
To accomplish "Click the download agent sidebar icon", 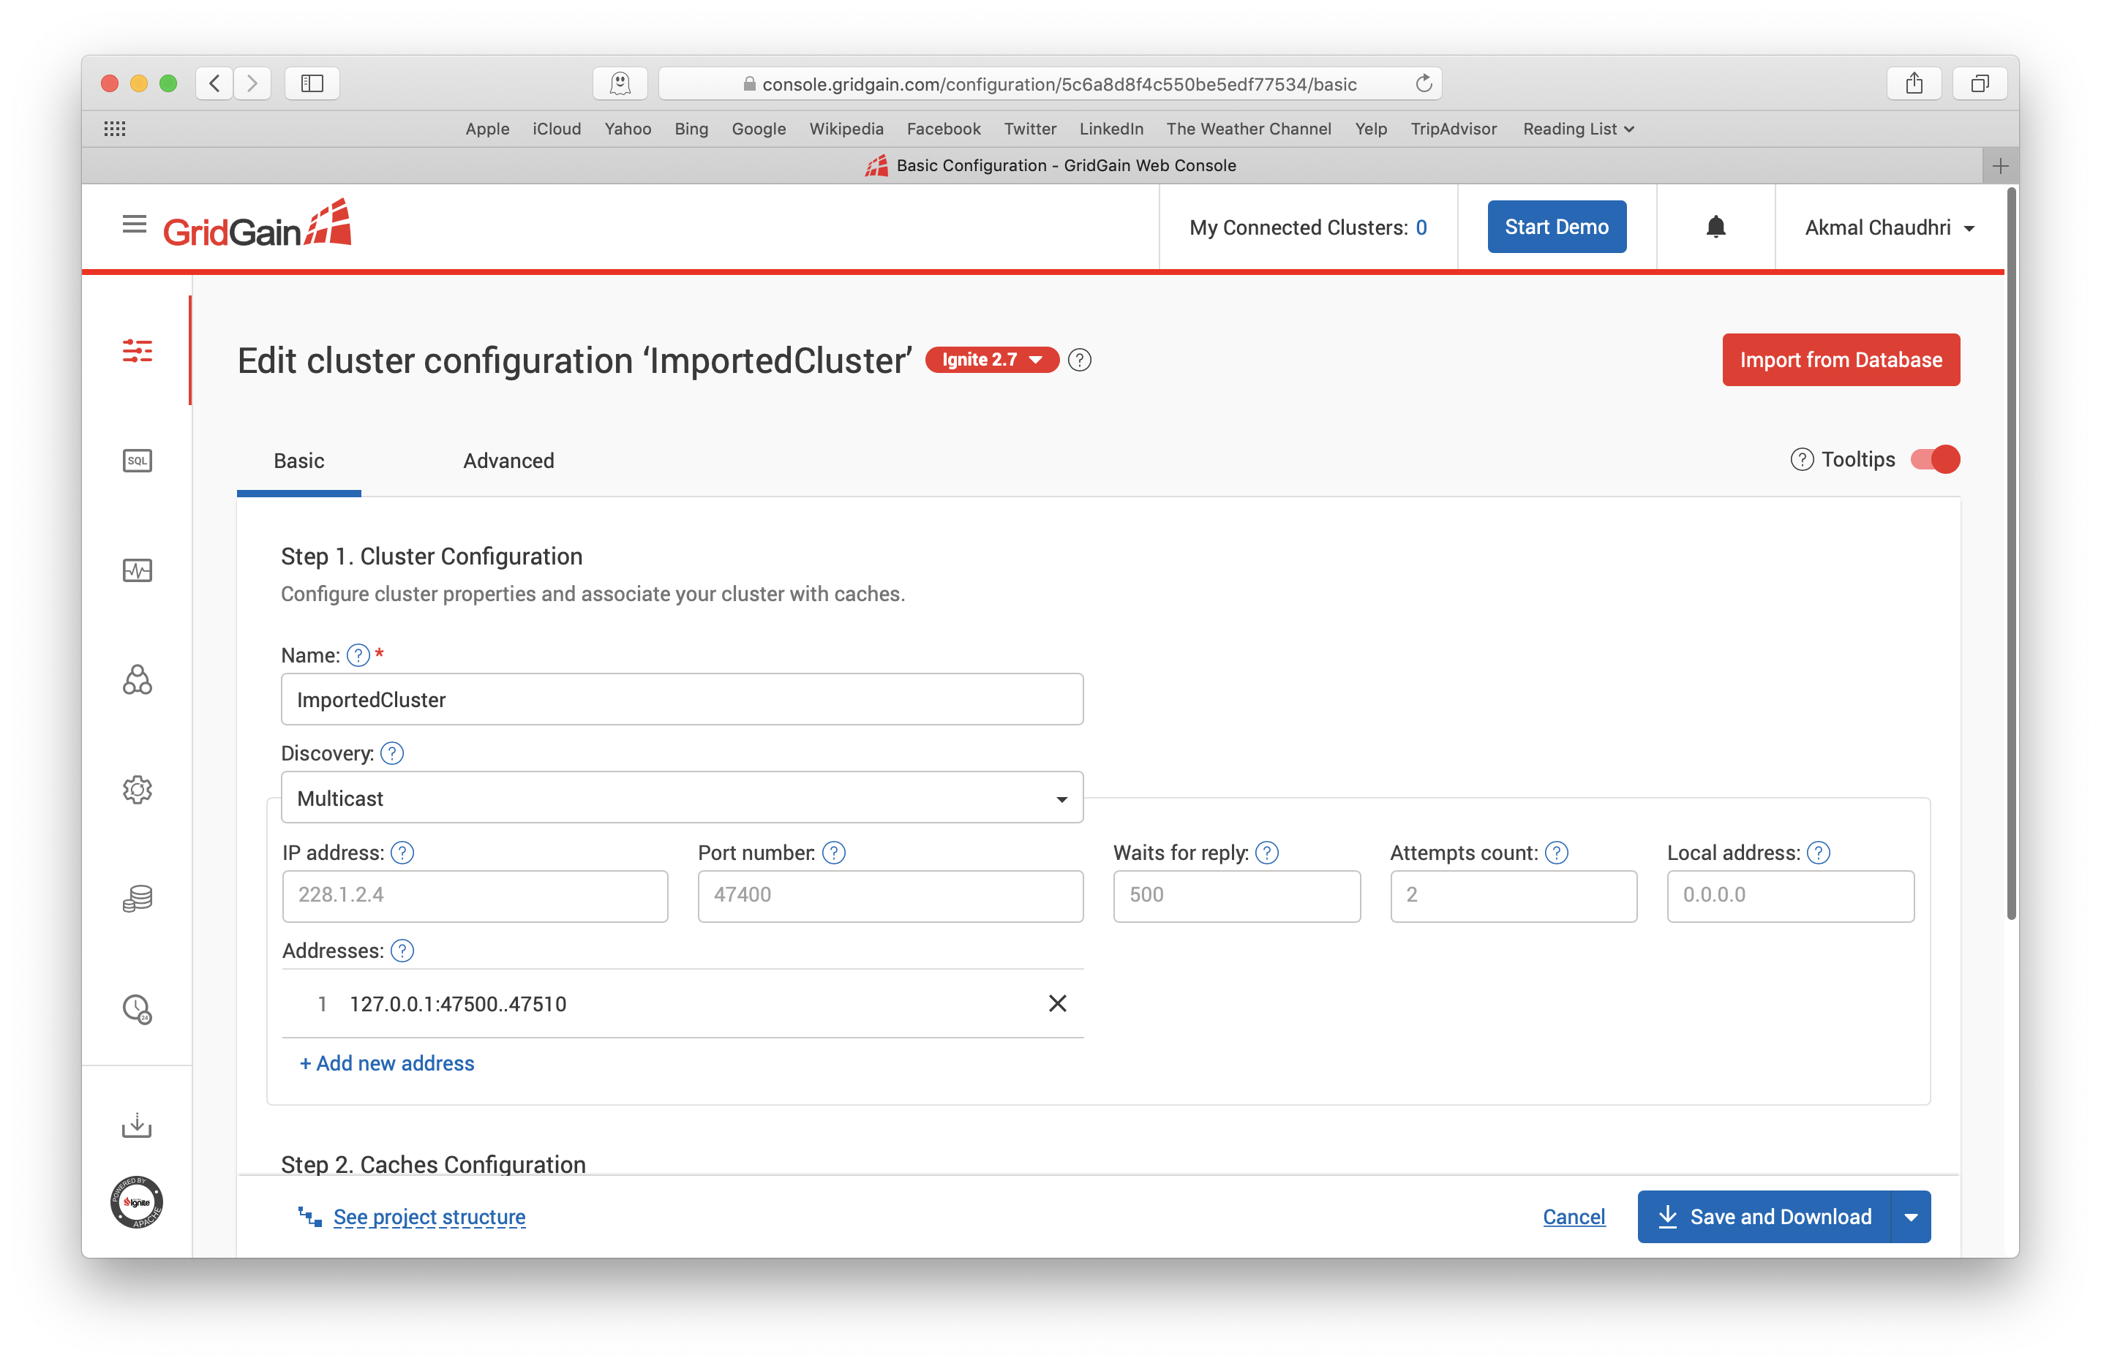I will pyautogui.click(x=137, y=1125).
